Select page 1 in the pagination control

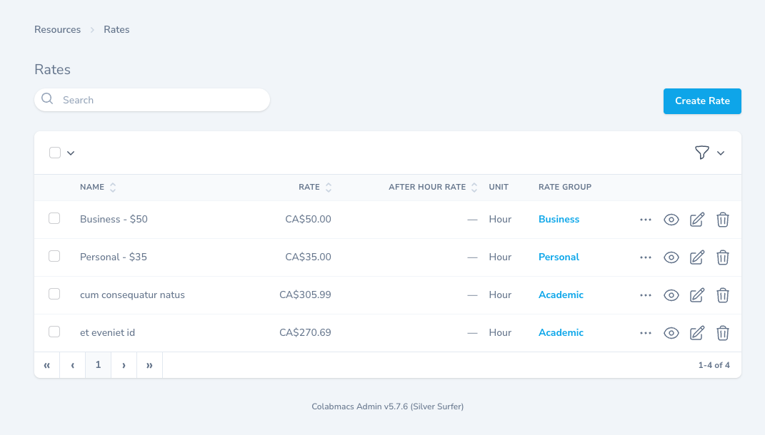click(98, 364)
